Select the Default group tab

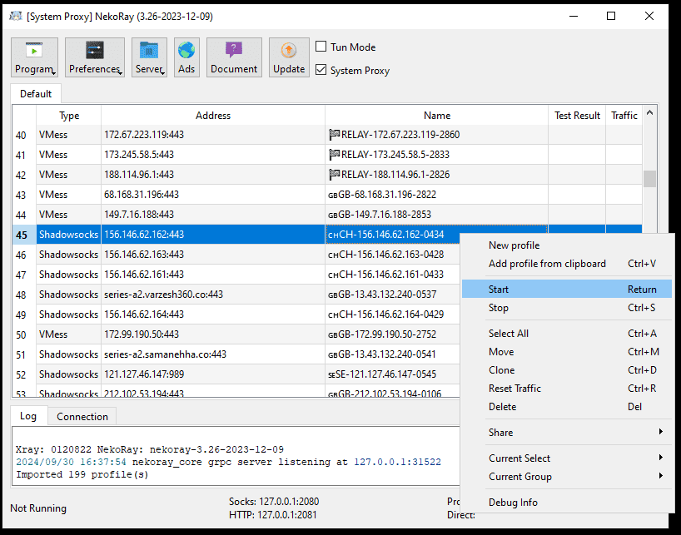coord(36,94)
